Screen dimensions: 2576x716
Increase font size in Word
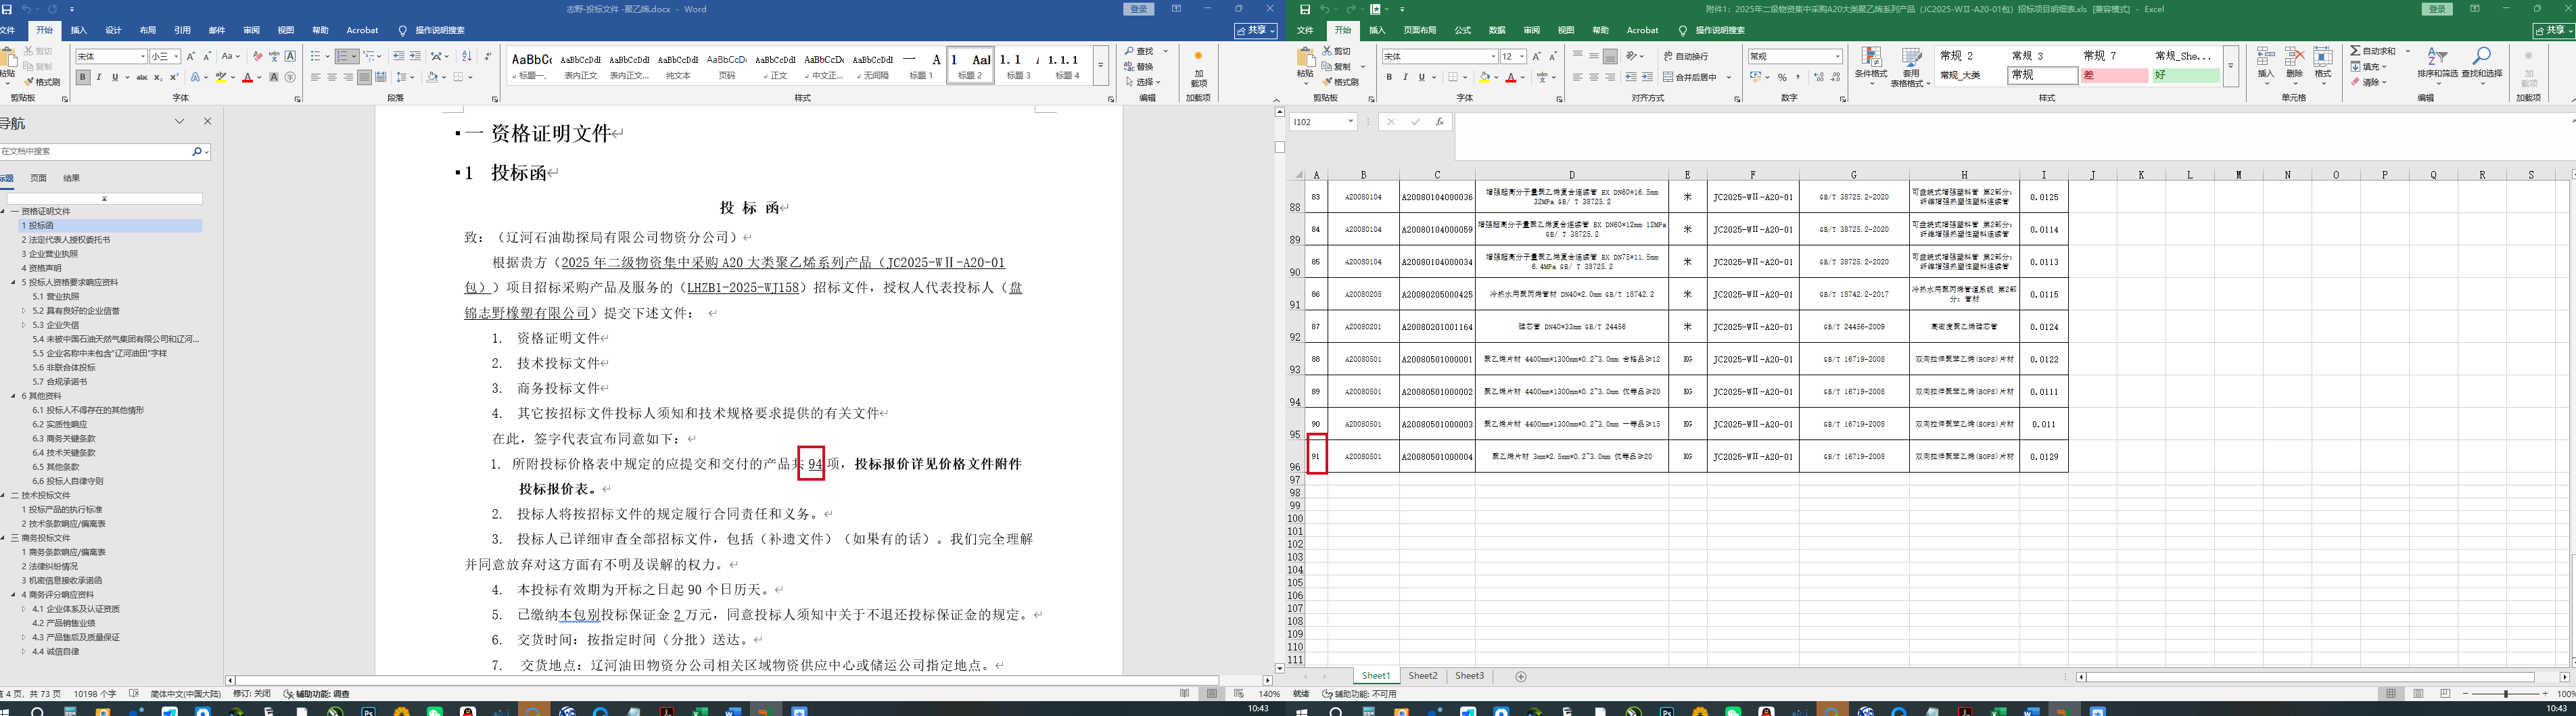(x=192, y=56)
